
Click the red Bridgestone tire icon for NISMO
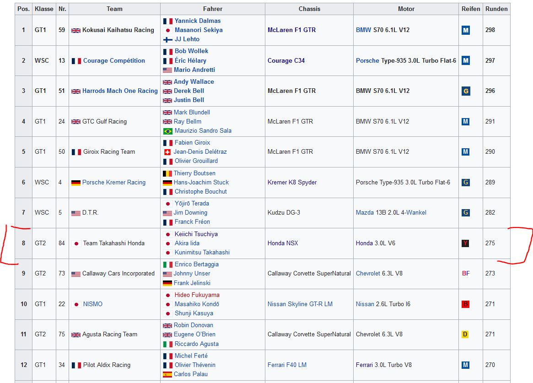coord(465,304)
